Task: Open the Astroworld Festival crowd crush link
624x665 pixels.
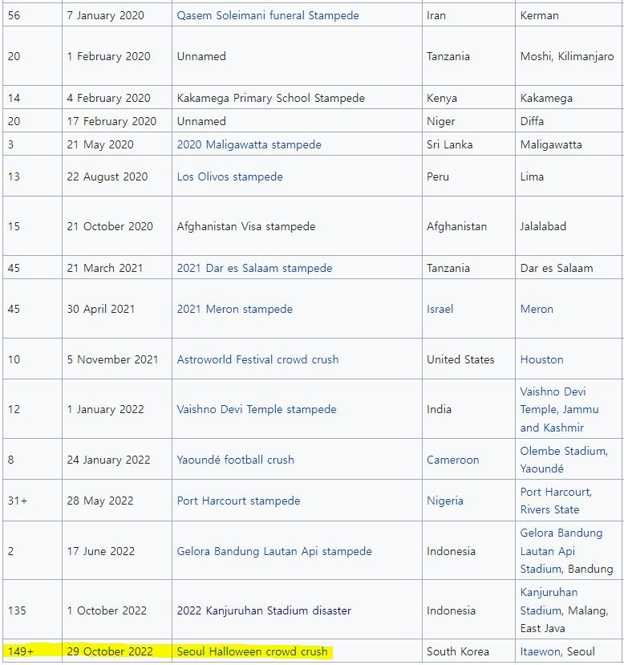Action: 257,359
